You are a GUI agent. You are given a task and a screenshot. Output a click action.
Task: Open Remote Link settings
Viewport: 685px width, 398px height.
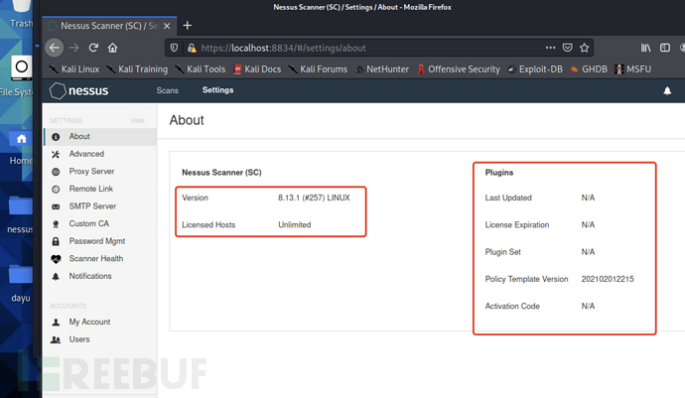point(91,189)
